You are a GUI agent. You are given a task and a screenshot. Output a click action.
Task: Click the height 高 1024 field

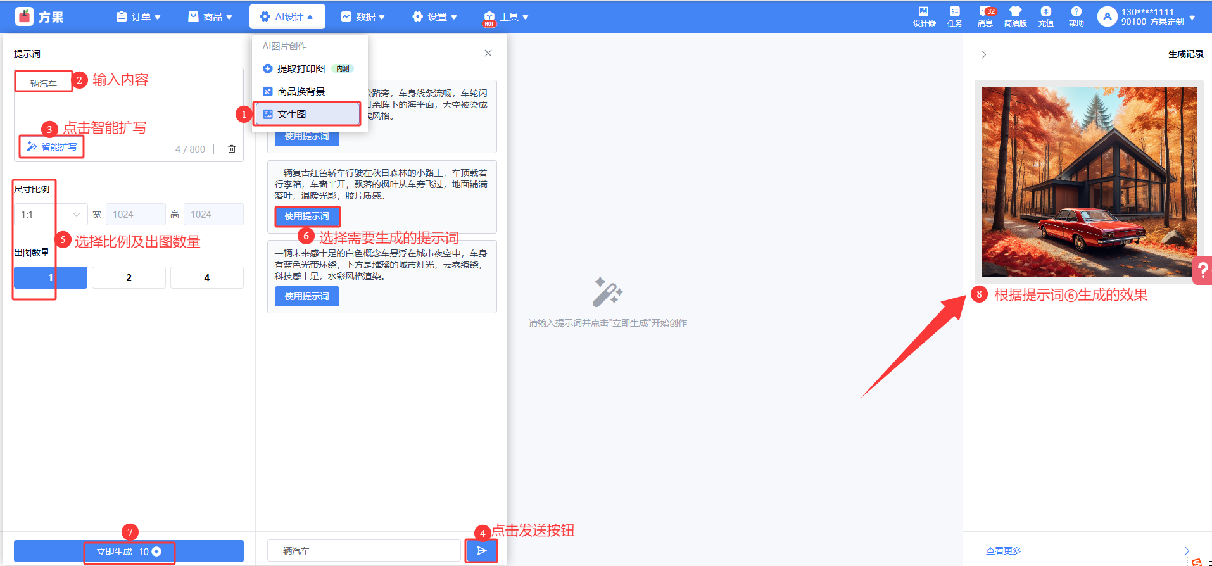(x=213, y=215)
